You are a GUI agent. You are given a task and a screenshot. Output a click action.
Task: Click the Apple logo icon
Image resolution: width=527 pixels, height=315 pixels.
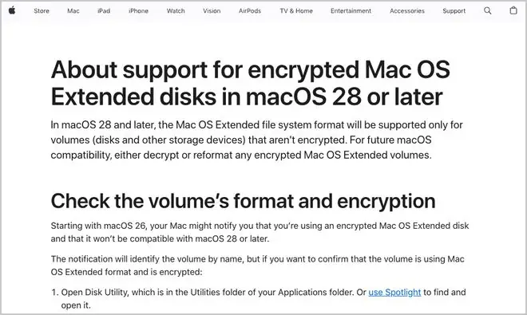click(x=12, y=10)
